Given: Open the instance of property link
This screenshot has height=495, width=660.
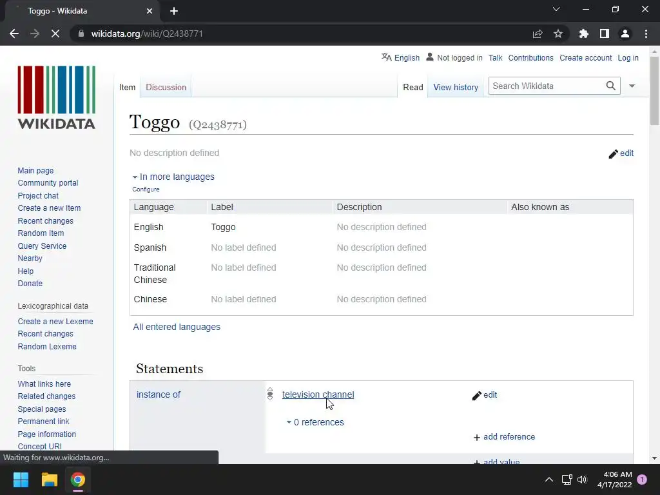Looking at the screenshot, I should (159, 394).
